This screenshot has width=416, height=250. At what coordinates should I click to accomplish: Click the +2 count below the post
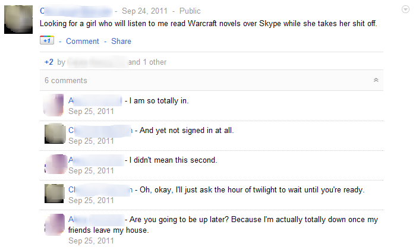pyautogui.click(x=49, y=62)
